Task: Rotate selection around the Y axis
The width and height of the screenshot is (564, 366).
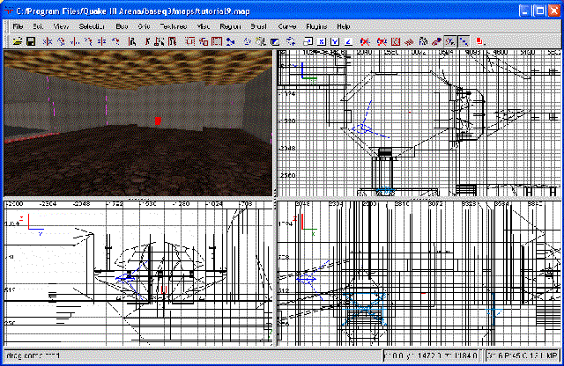Action: pyautogui.click(x=88, y=41)
